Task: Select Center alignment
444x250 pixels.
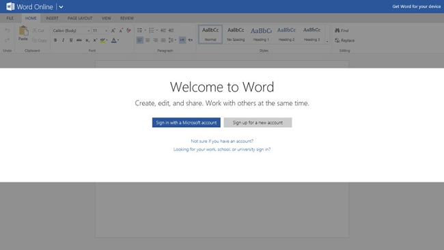Action: (148, 40)
